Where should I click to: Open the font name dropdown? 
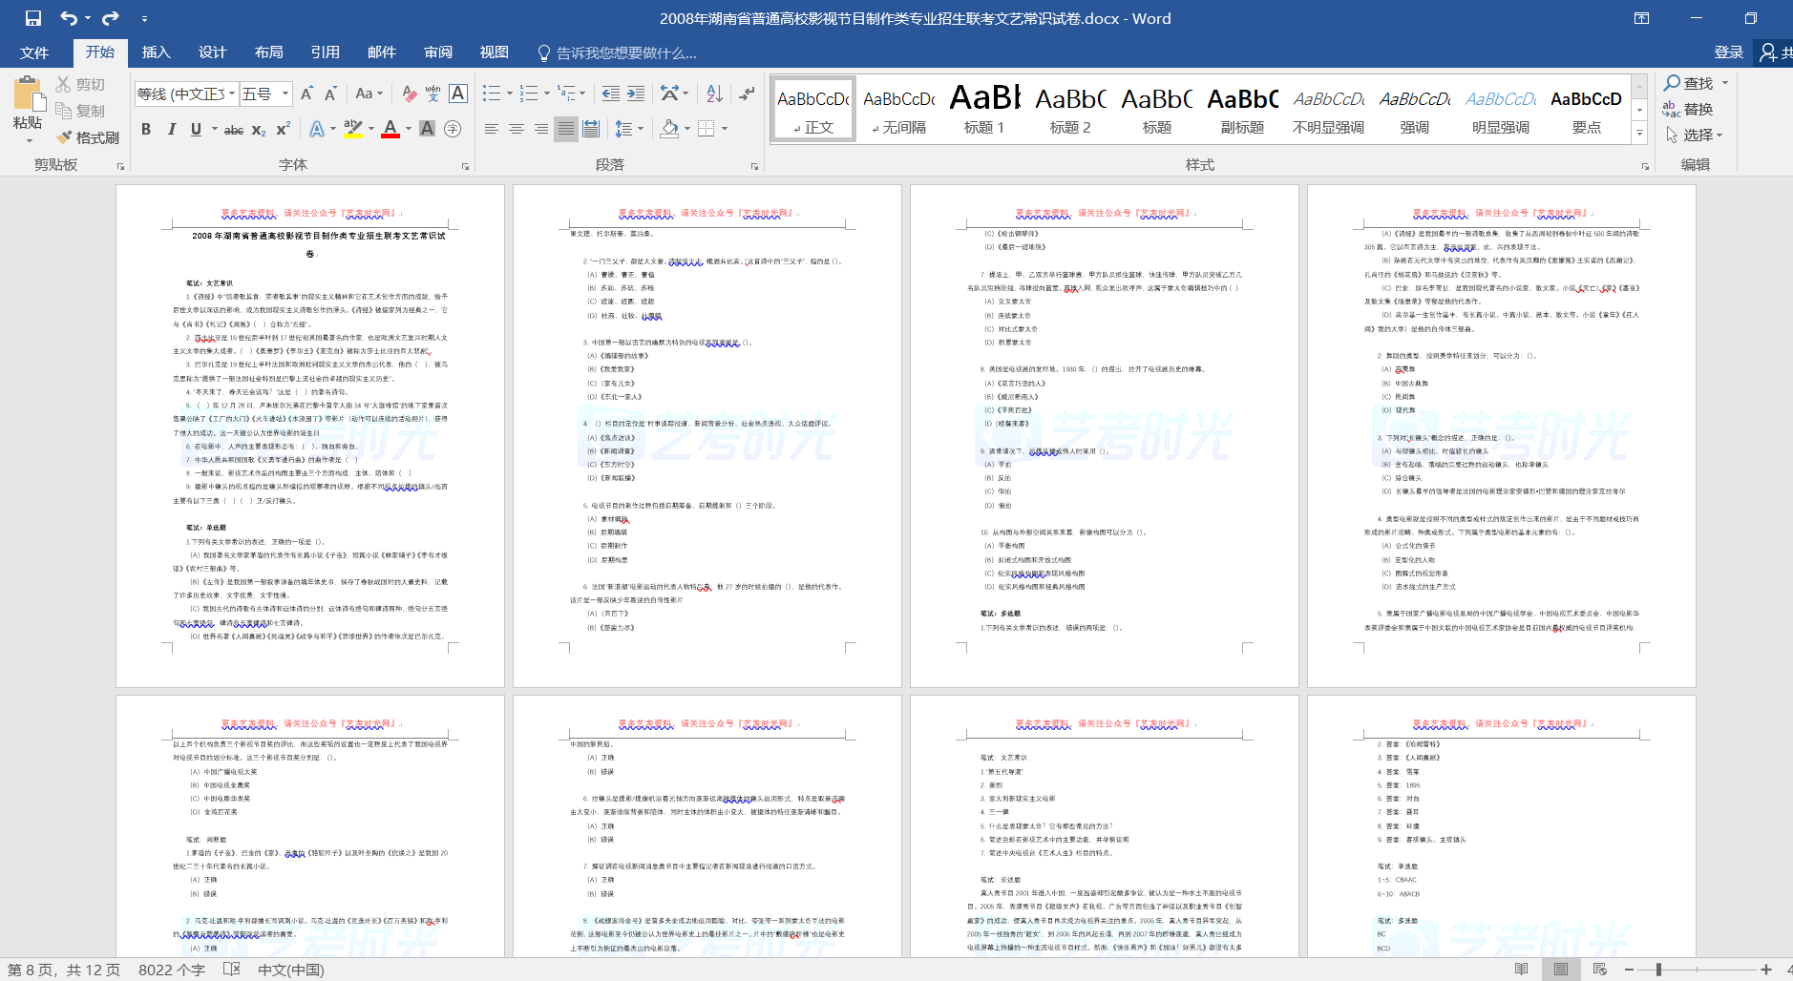(x=232, y=94)
